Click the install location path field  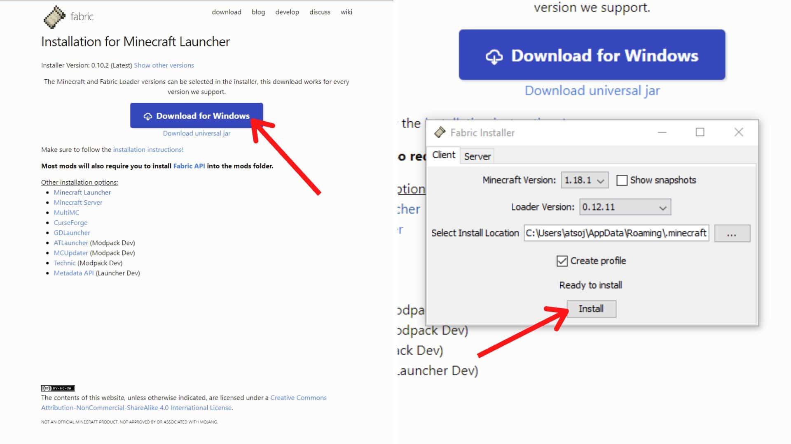pyautogui.click(x=616, y=233)
